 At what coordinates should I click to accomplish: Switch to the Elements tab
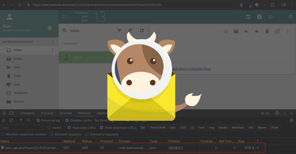pos(28,113)
